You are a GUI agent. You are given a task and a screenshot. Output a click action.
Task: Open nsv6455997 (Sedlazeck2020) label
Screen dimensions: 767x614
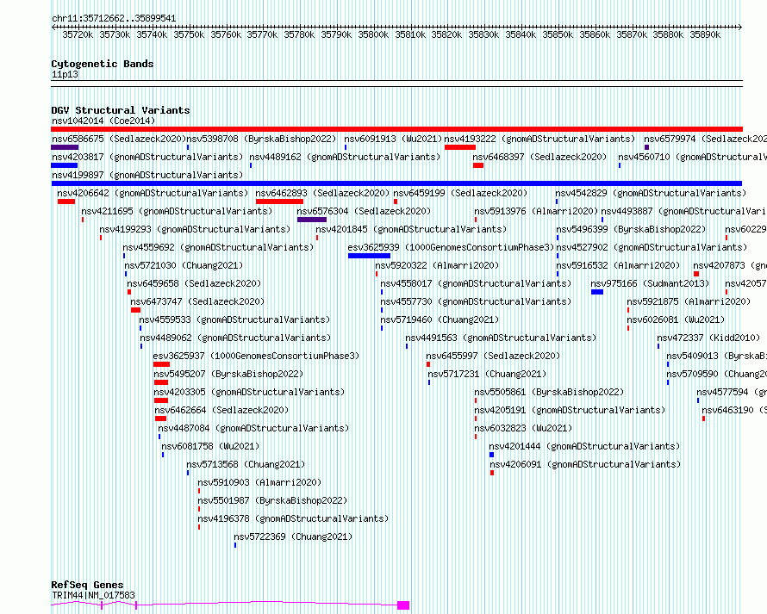493,356
